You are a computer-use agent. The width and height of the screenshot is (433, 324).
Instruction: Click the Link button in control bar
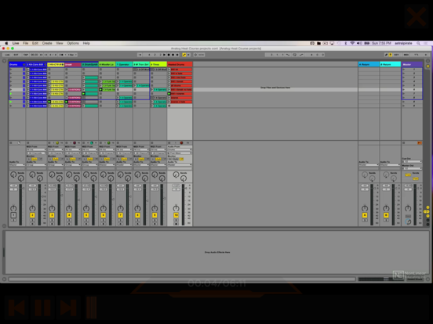pyautogui.click(x=7, y=55)
